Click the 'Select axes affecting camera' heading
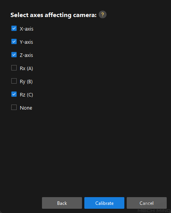 click(54, 15)
